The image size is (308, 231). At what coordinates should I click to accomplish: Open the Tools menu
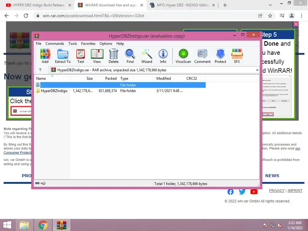click(x=73, y=44)
